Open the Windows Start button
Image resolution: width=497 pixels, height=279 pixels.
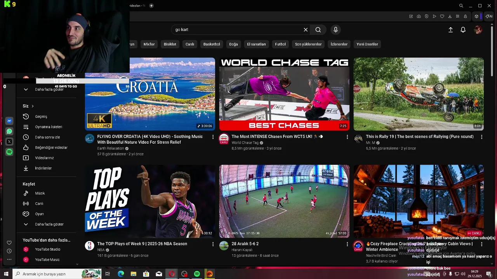6,274
